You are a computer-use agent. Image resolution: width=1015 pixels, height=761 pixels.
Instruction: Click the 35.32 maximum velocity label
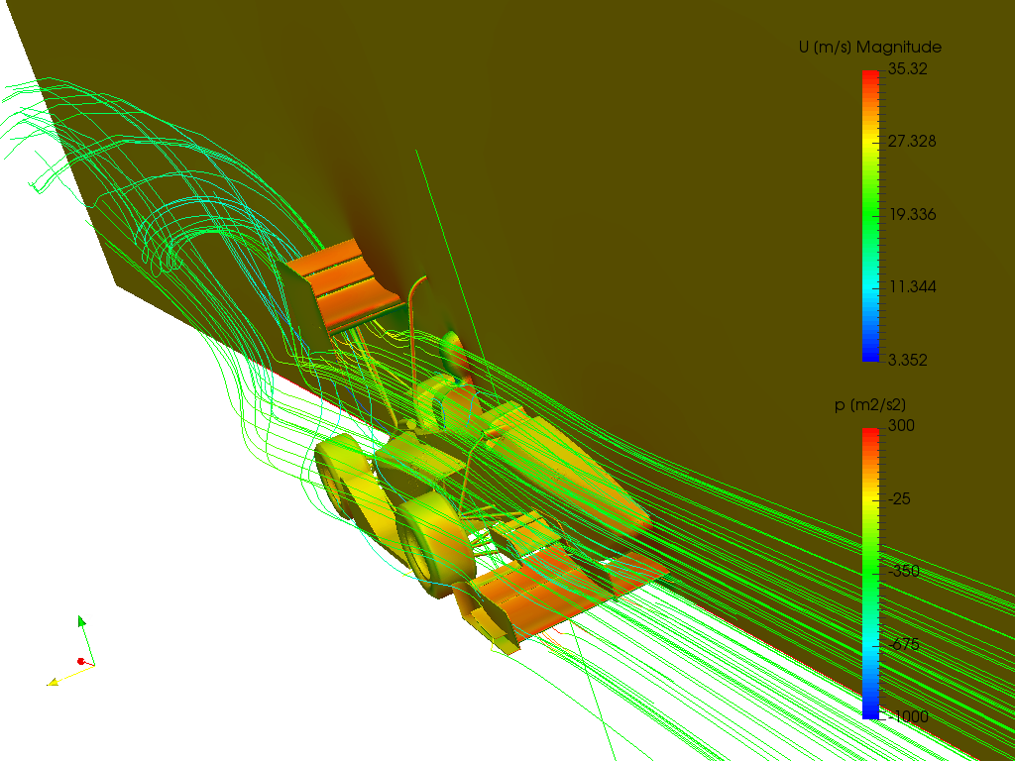(906, 68)
